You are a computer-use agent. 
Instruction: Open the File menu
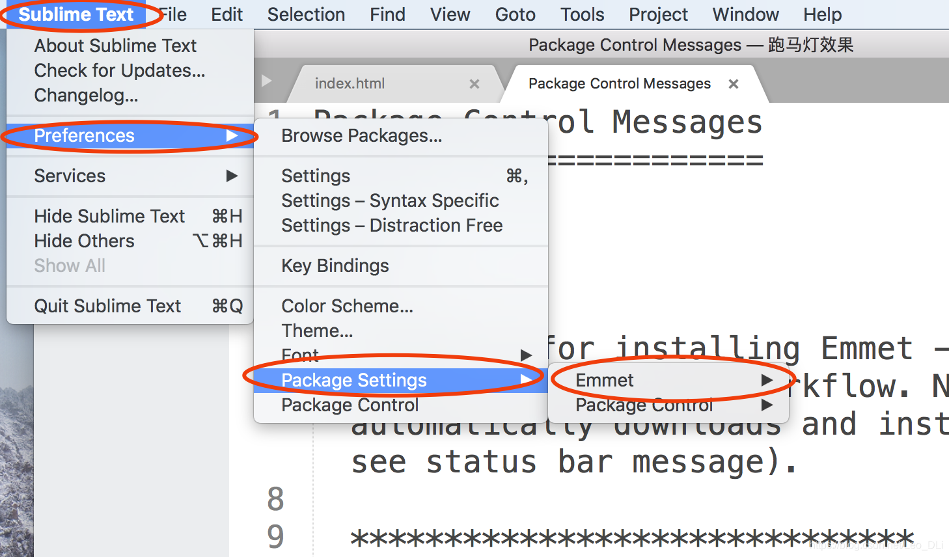click(x=172, y=14)
